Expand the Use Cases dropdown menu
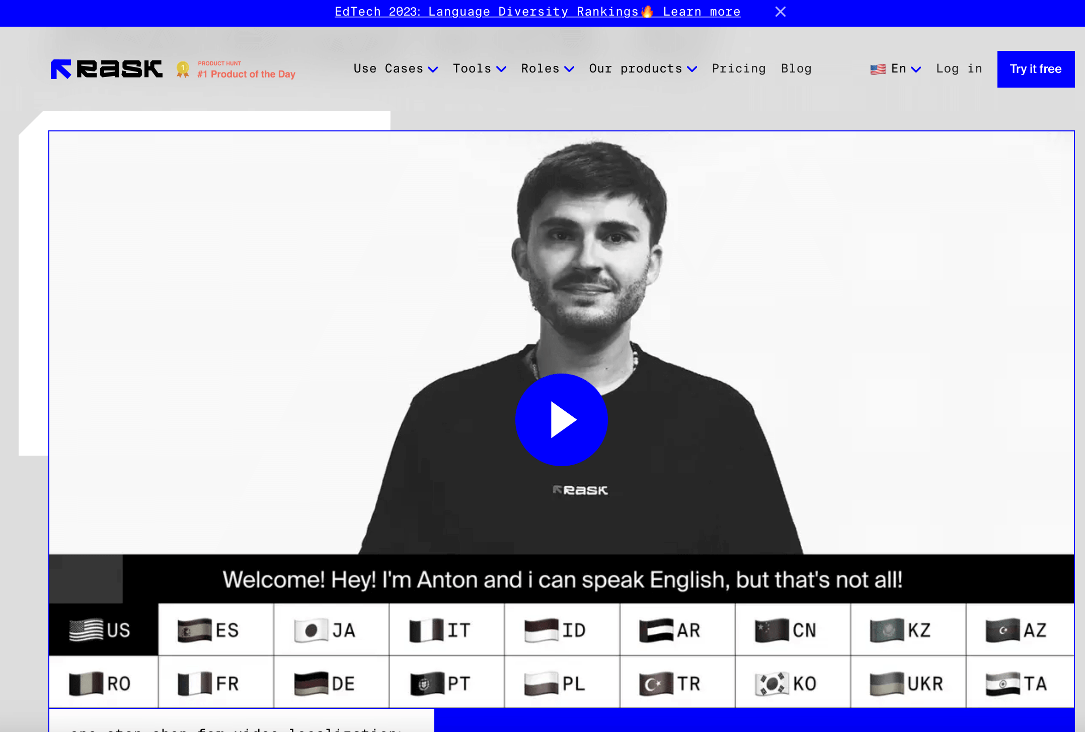The height and width of the screenshot is (732, 1085). pyautogui.click(x=395, y=69)
